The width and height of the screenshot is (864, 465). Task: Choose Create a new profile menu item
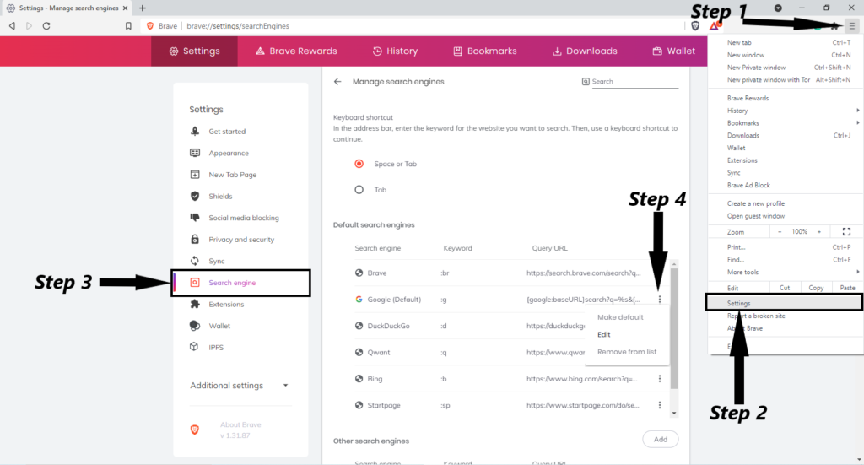click(x=786, y=203)
